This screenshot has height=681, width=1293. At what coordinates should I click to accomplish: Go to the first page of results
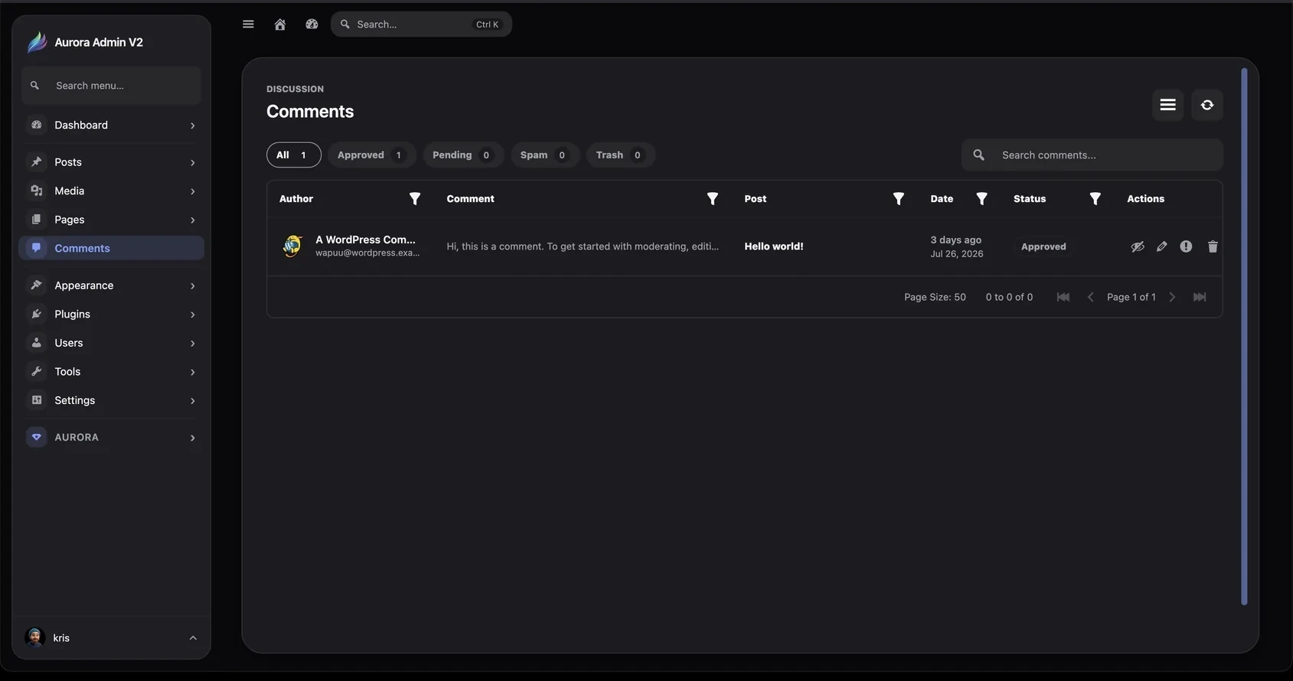coord(1063,297)
